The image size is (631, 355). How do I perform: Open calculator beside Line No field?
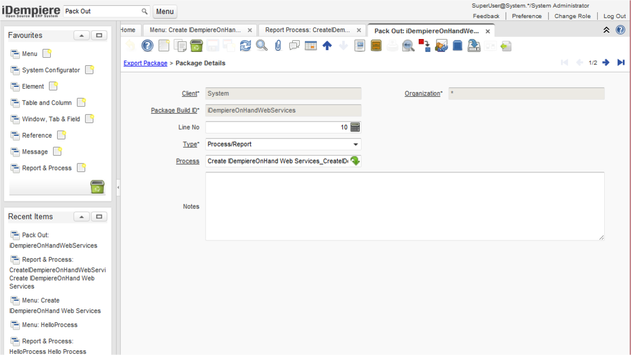point(355,127)
